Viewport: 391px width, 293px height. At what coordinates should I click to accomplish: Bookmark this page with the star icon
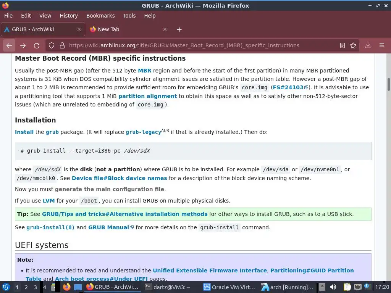(x=353, y=45)
